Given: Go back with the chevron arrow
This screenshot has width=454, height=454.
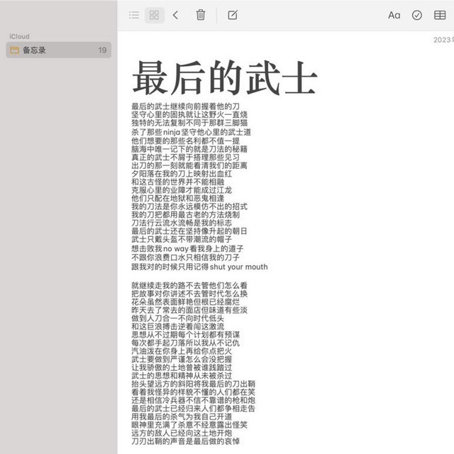Looking at the screenshot, I should click(175, 15).
